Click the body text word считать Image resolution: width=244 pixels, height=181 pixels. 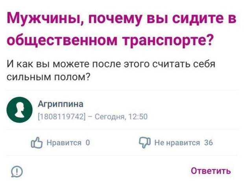tap(171, 64)
